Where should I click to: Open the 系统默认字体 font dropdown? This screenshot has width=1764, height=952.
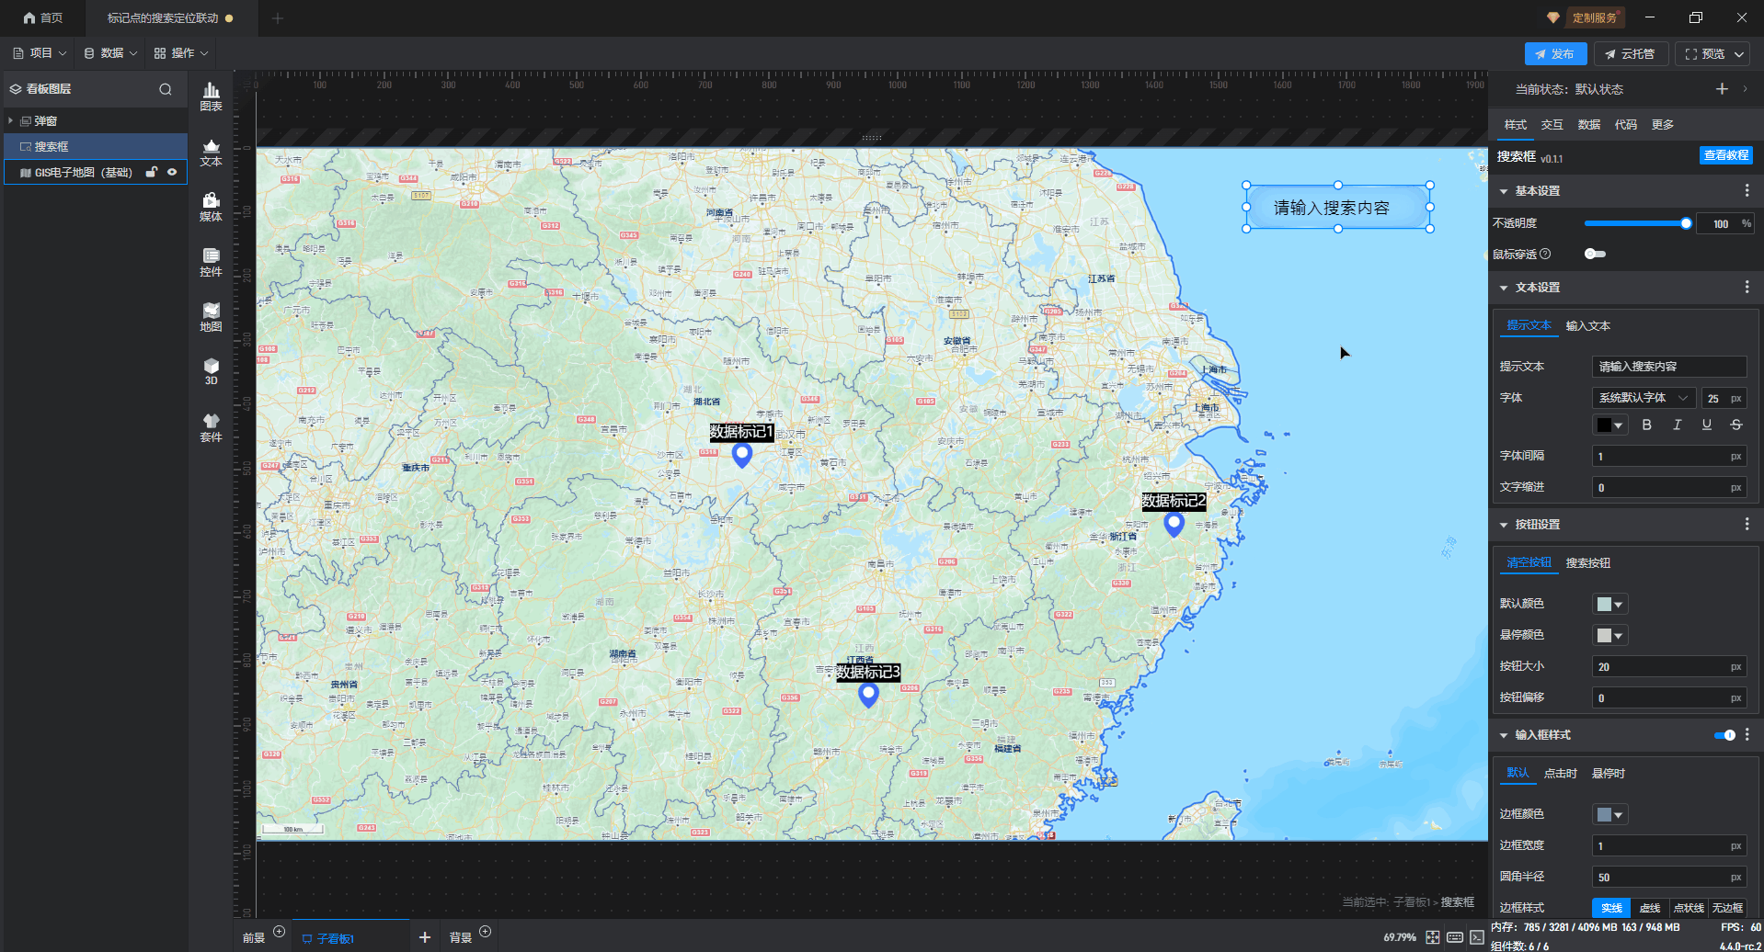click(1643, 398)
